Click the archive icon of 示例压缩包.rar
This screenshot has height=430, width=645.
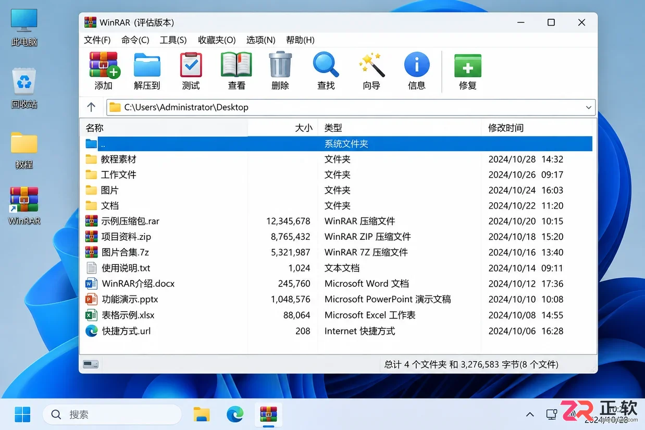92,221
